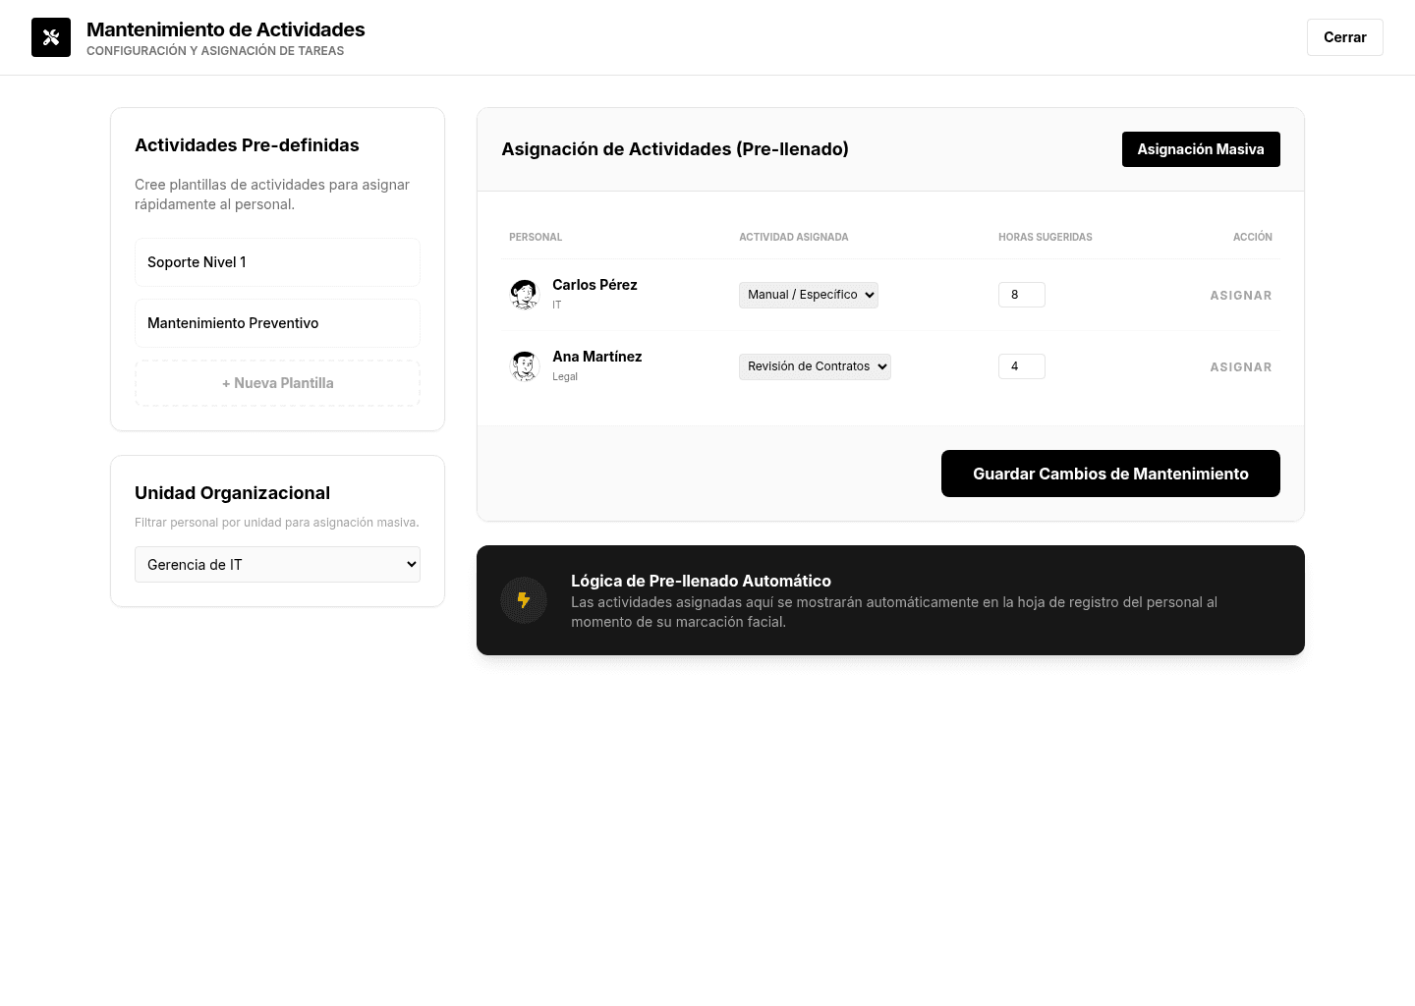1415x1006 pixels.
Task: Expand the Gerencia de IT unit selector
Action: [x=277, y=565]
